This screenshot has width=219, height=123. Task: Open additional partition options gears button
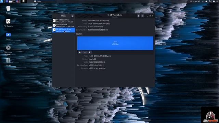[90, 52]
